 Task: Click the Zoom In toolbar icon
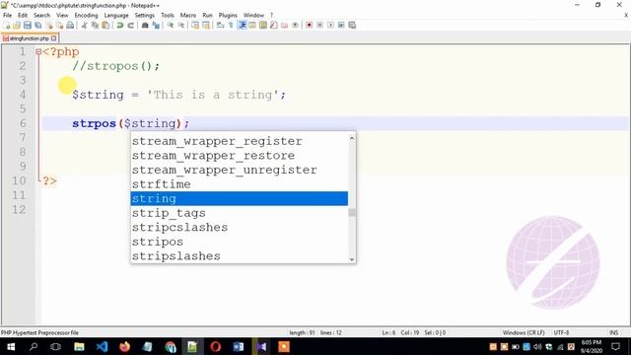[x=171, y=26]
